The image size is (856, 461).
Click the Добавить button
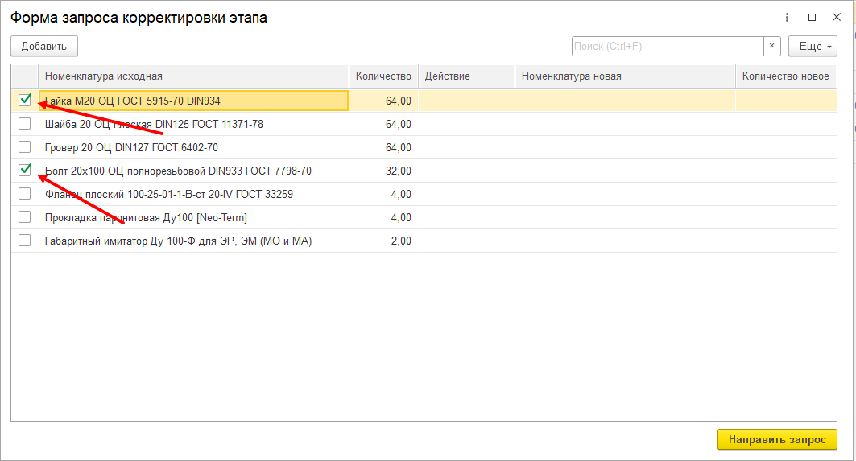44,47
